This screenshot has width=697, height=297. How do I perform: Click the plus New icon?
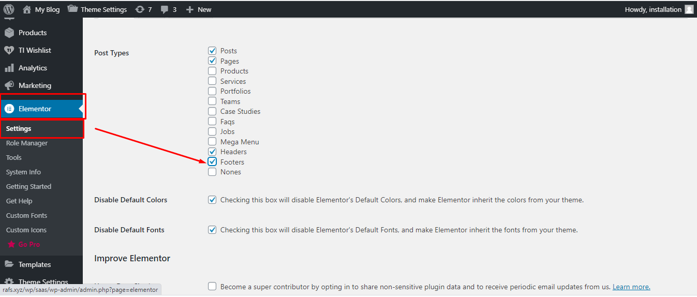tap(189, 9)
